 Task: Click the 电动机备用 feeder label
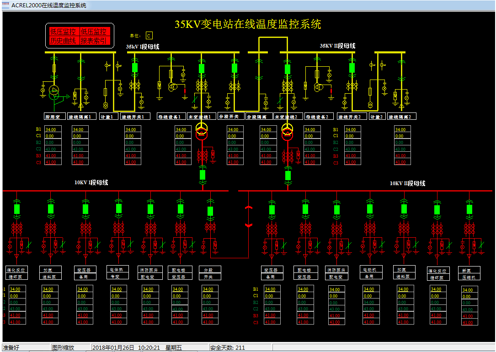[x=370, y=273]
